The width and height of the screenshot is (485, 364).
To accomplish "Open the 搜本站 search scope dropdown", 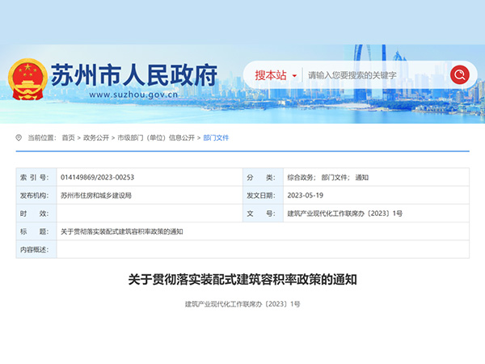I will [276, 75].
